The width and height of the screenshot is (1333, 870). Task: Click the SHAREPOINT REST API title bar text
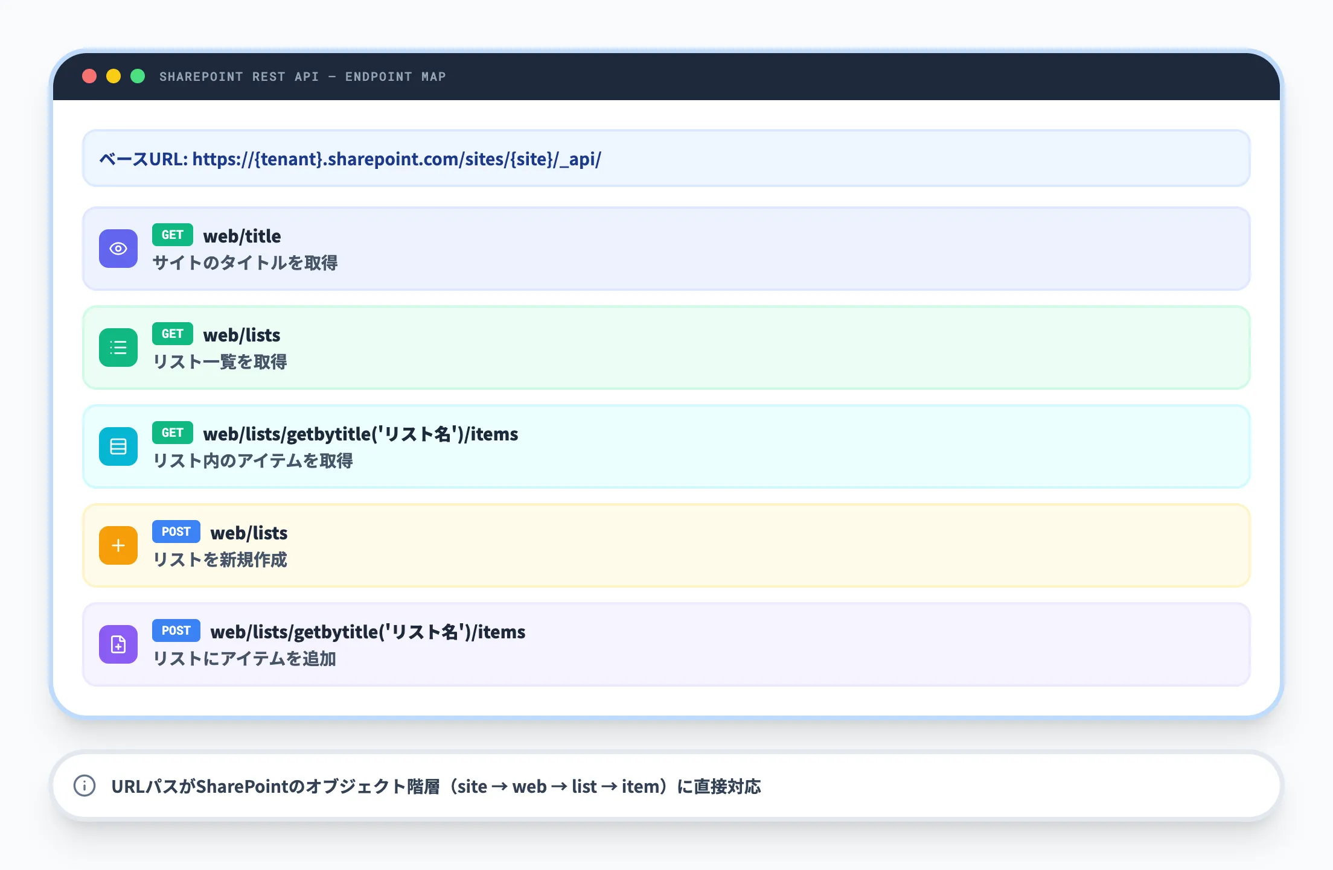tap(302, 76)
